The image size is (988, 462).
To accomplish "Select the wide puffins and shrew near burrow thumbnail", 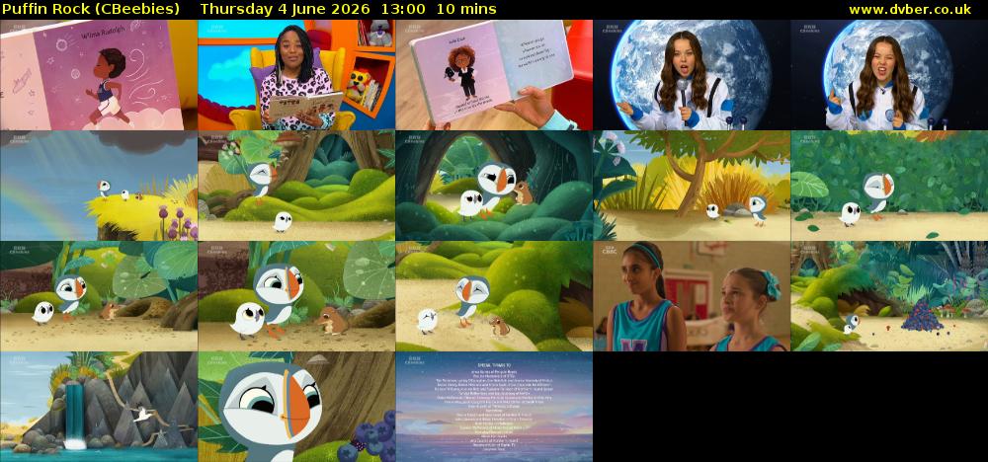I will pyautogui.click(x=98, y=296).
